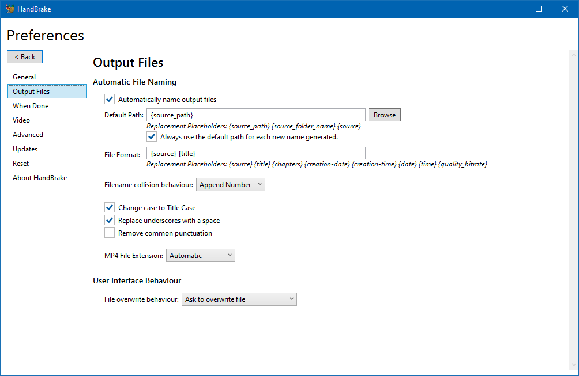Click Browse for default path

(384, 115)
